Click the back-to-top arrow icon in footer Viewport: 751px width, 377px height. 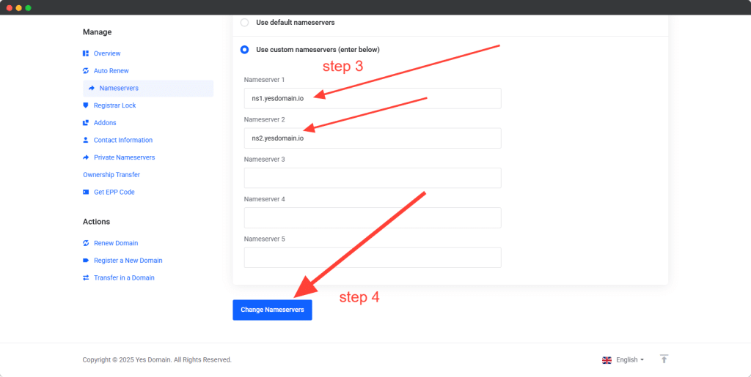pos(664,359)
